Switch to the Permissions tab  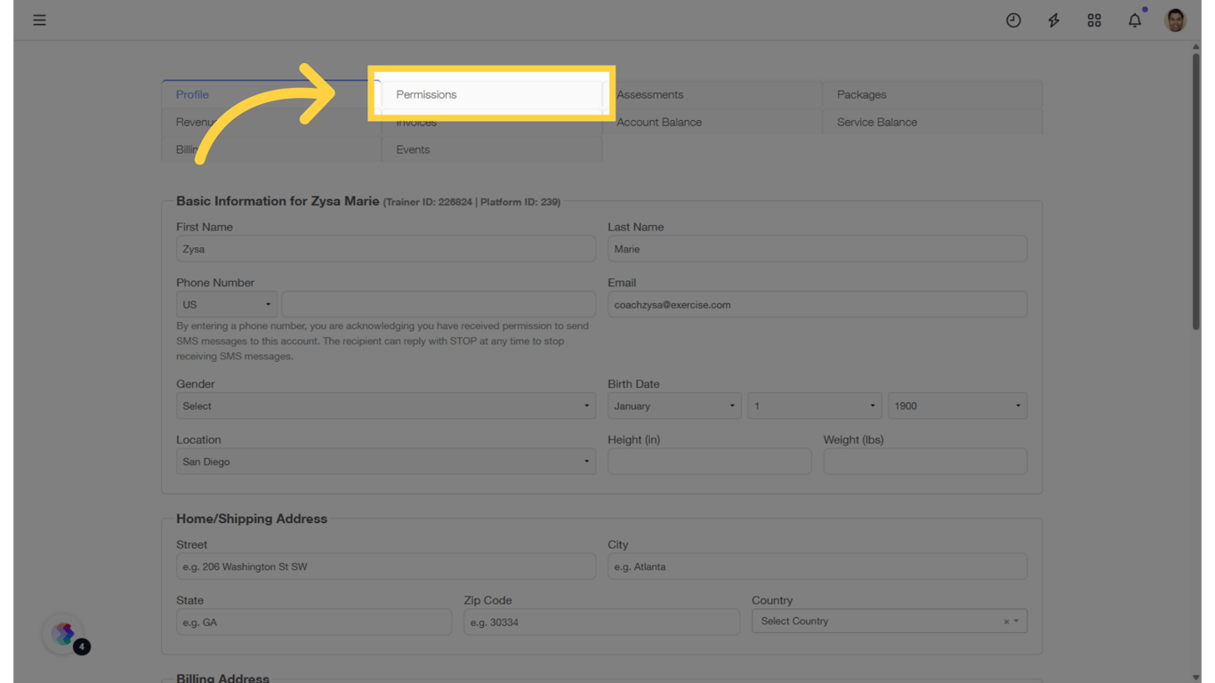pos(491,94)
